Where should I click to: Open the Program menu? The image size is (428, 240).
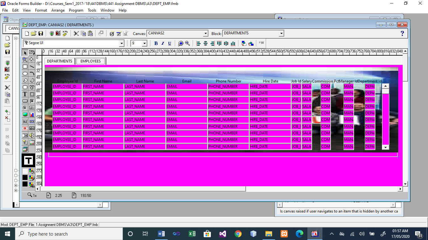pyautogui.click(x=76, y=10)
